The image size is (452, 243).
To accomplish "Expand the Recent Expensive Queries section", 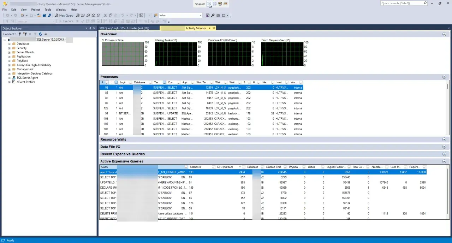I will coord(444,154).
